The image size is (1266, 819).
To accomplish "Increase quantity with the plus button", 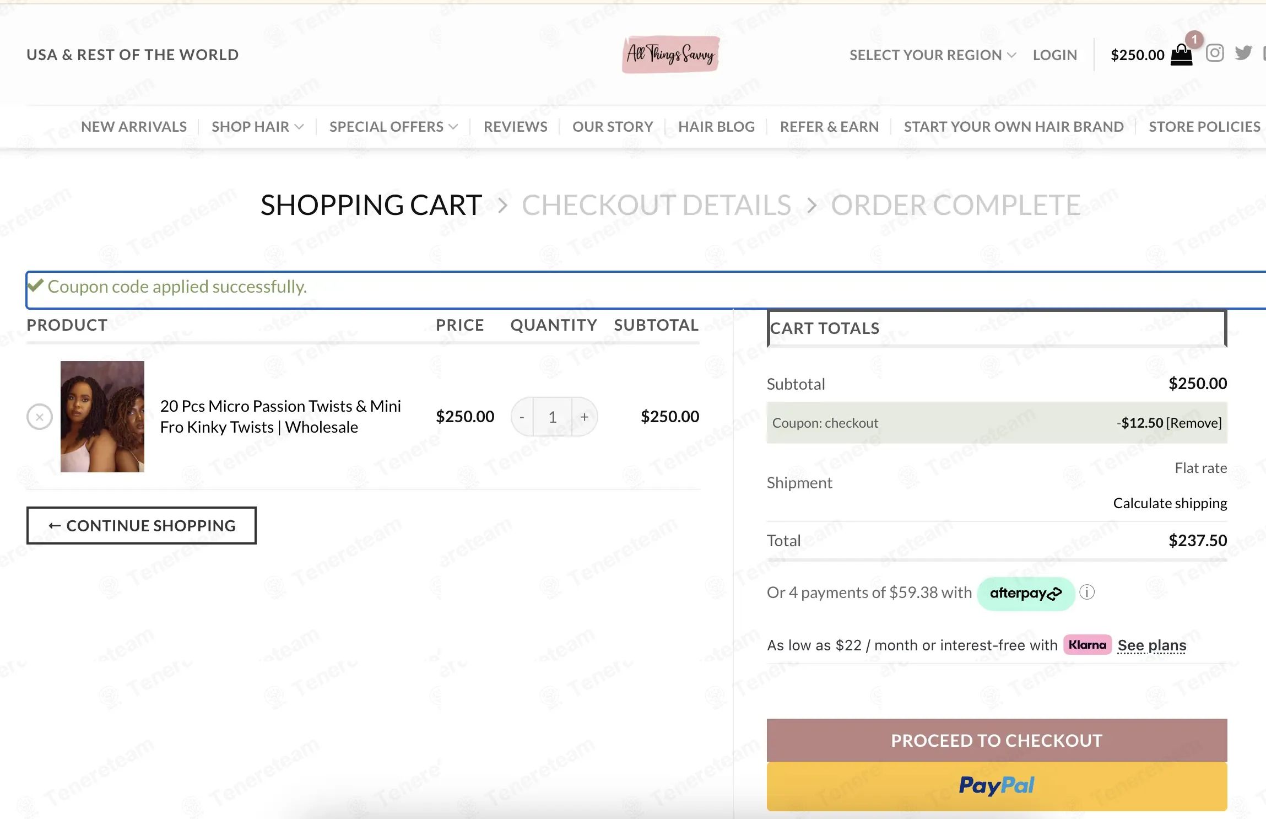I will (x=585, y=417).
